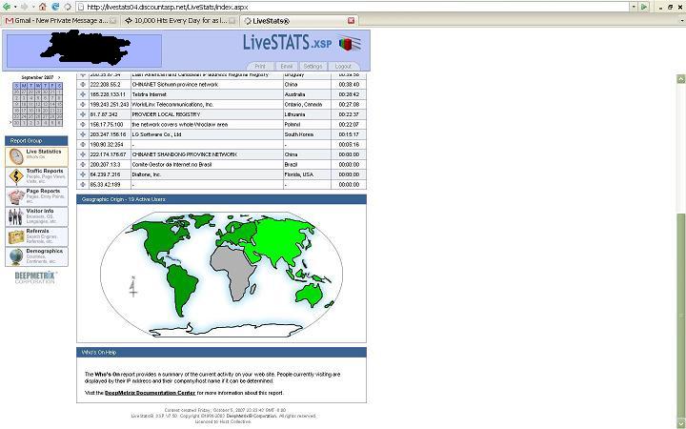
Task: Open the Page Reports group link
Action: (x=37, y=196)
